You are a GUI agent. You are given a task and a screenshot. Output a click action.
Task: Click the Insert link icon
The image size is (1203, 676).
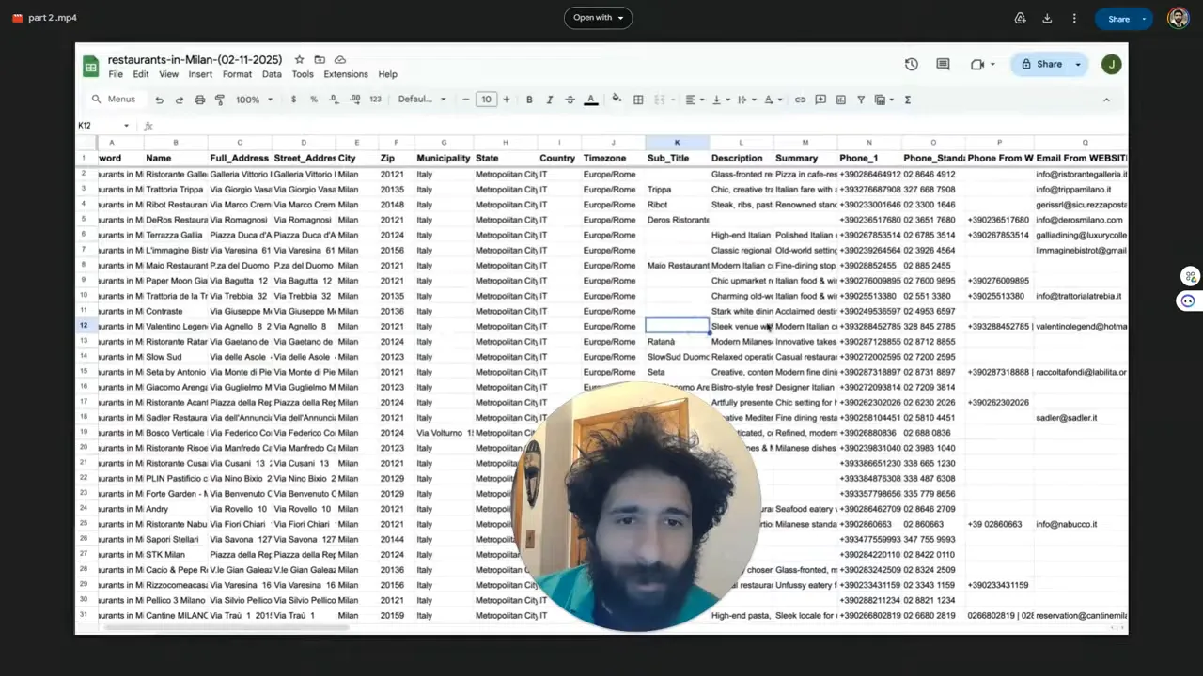(x=800, y=100)
